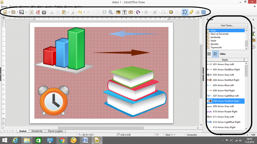Open the Dosya menu
The width and height of the screenshot is (257, 144).
pyautogui.click(x=4, y=6)
